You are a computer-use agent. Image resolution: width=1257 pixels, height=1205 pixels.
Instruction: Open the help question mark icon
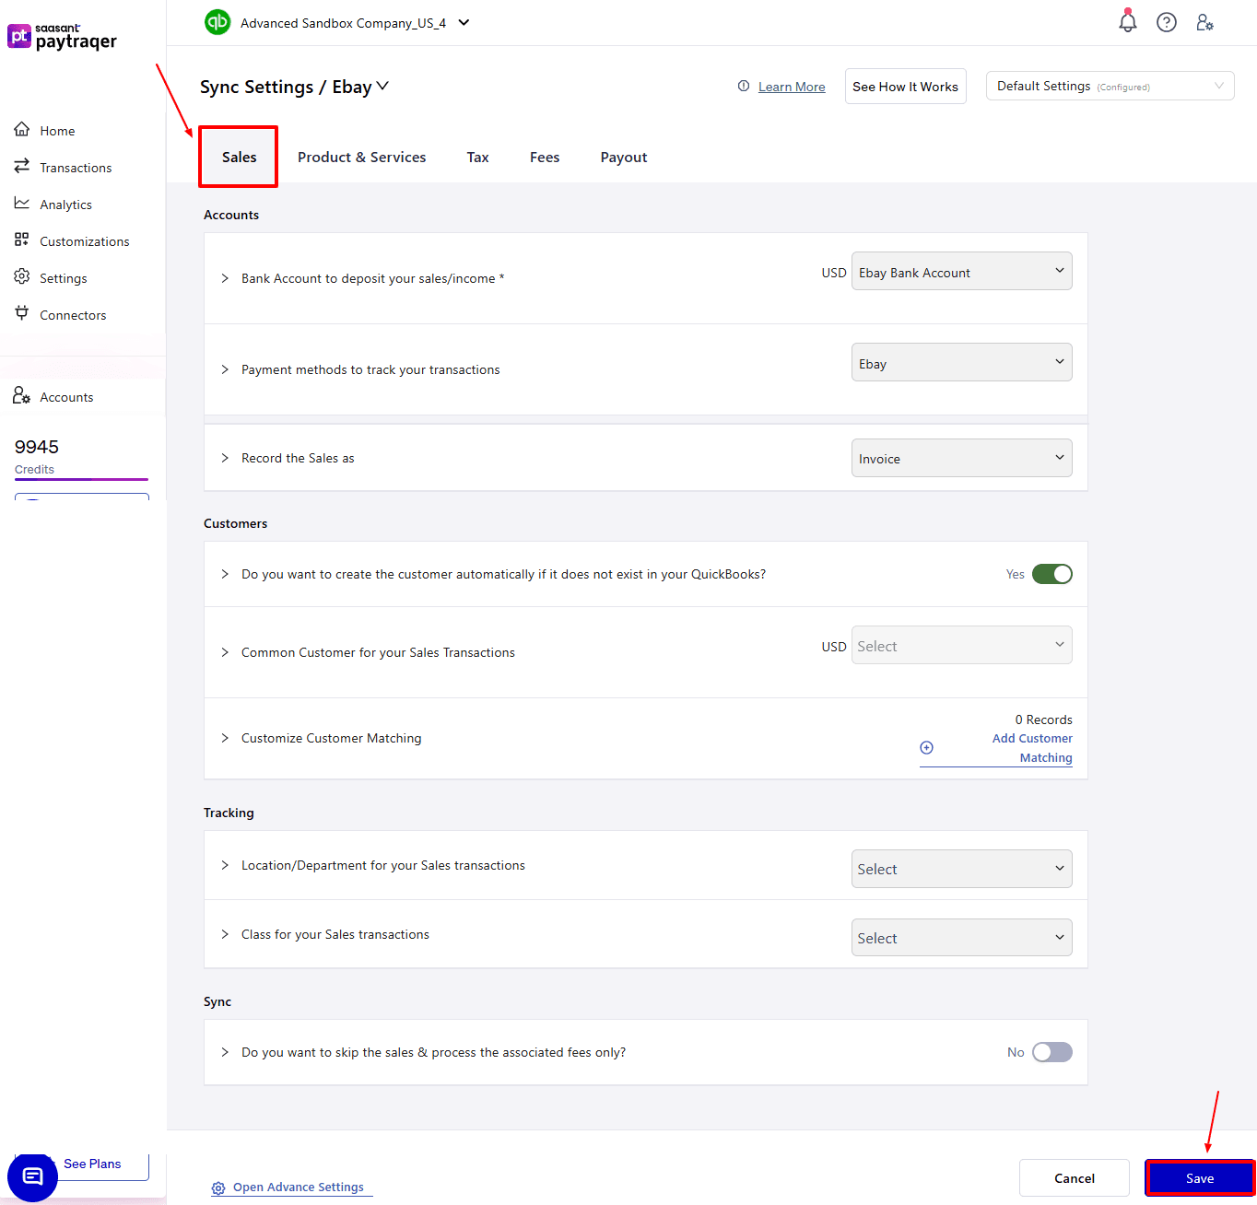[x=1167, y=22]
